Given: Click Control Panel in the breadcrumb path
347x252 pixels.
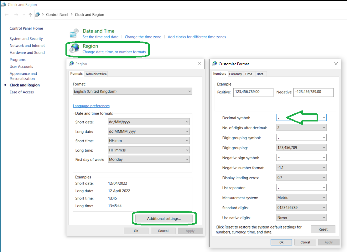Looking at the screenshot, I should coord(57,15).
